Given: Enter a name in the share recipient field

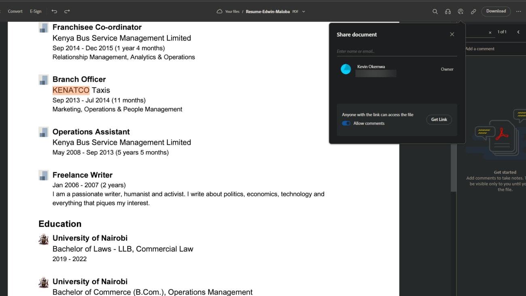Looking at the screenshot, I should [397, 51].
